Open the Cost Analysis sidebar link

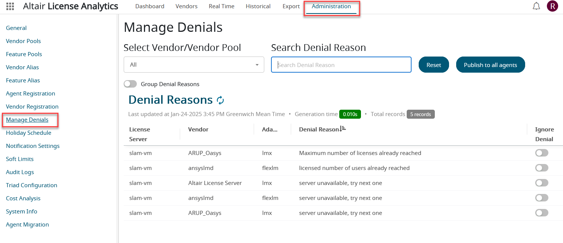click(23, 198)
